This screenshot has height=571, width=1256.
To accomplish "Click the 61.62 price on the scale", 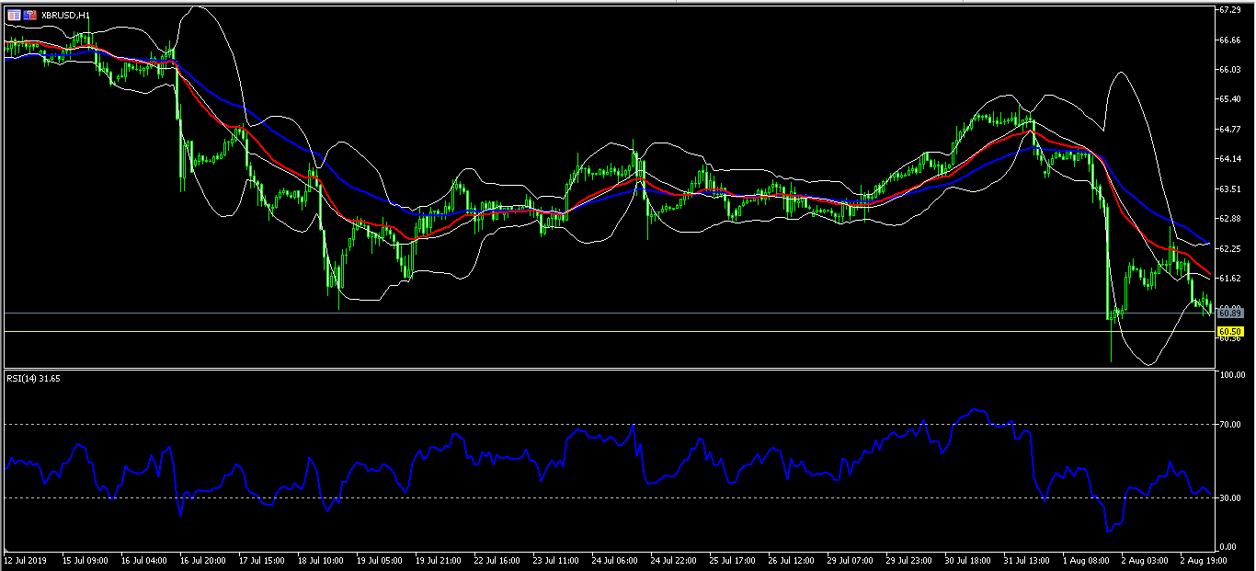I will 1230,278.
